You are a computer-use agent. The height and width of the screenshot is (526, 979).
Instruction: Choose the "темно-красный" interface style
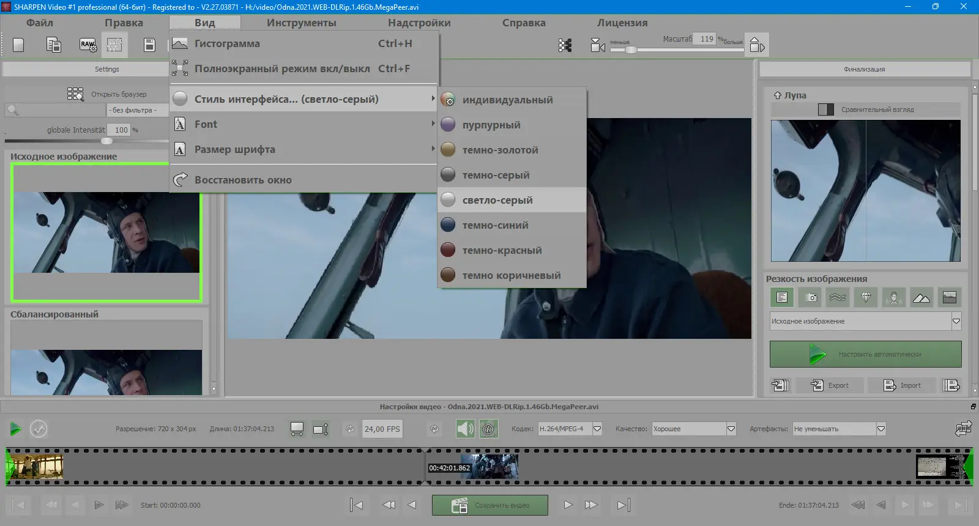coord(512,250)
